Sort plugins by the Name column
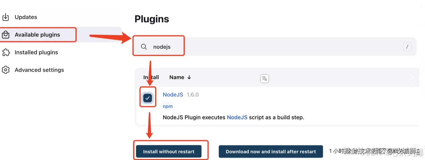The image size is (425, 160). click(x=177, y=77)
